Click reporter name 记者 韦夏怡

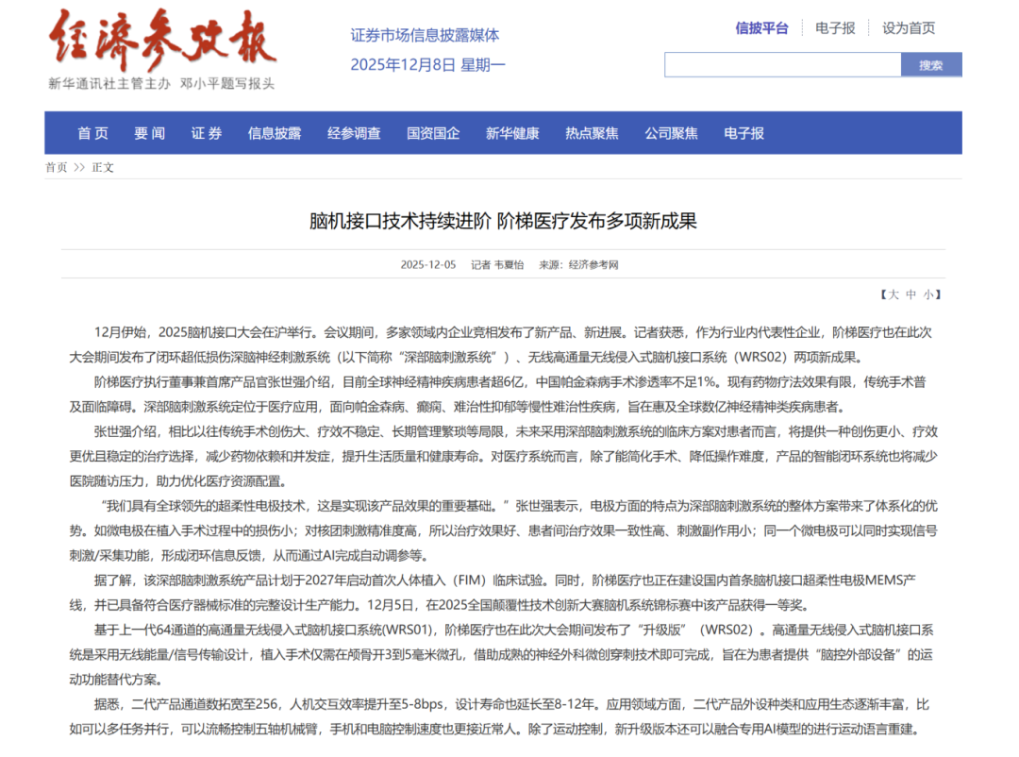(x=497, y=264)
